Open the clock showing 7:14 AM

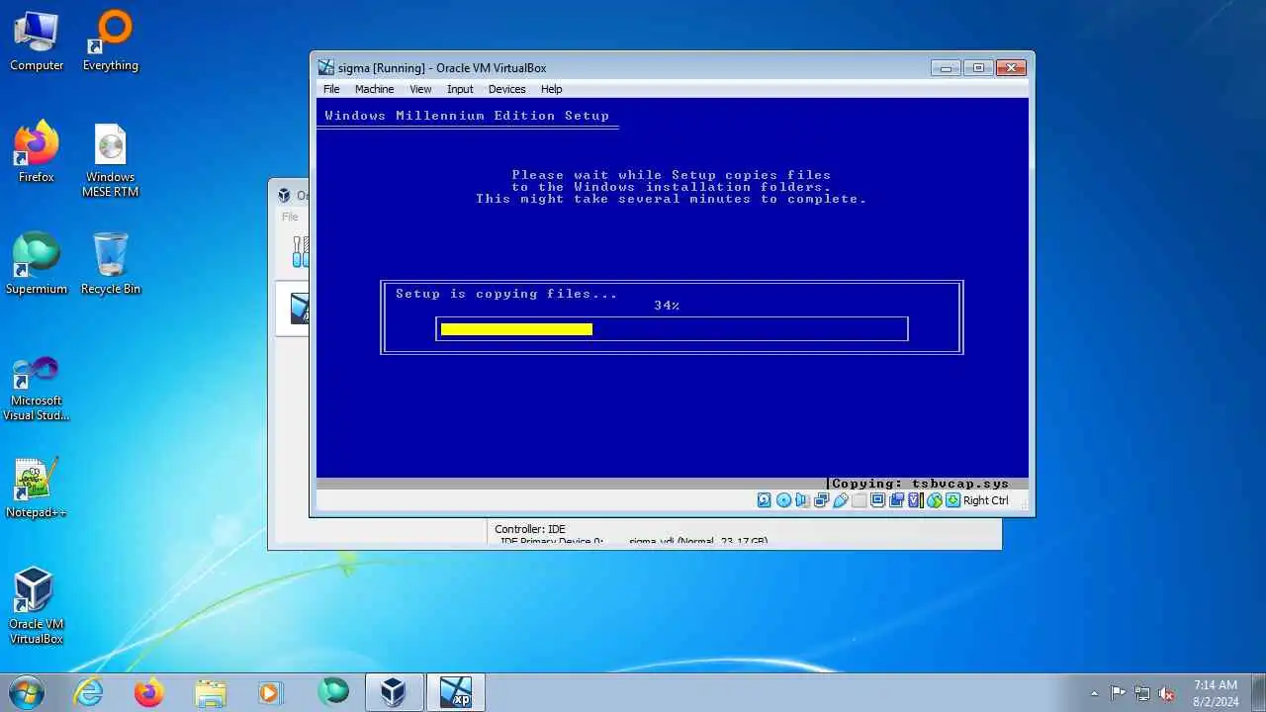(1216, 692)
